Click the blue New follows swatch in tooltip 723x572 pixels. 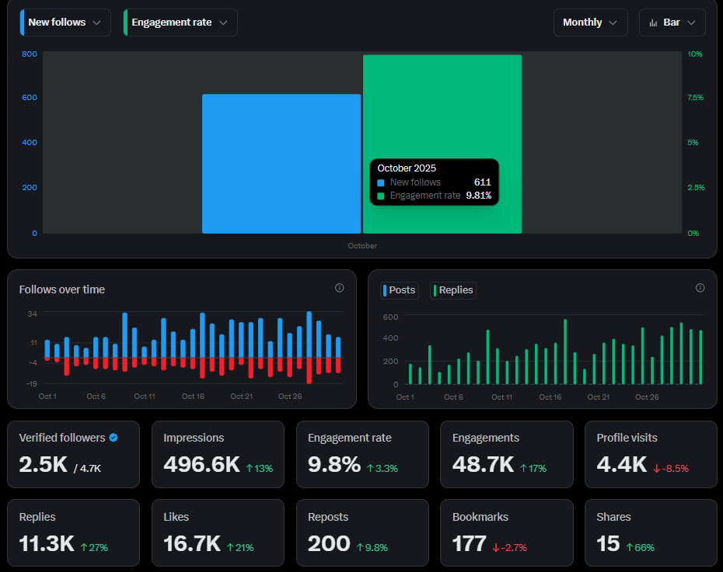click(381, 182)
